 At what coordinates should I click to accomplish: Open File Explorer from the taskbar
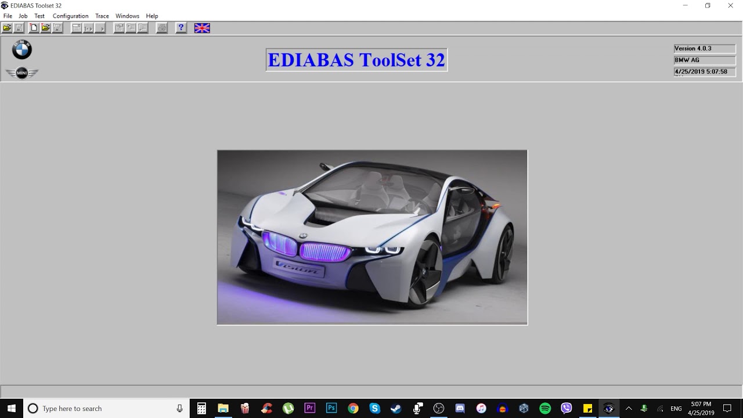pyautogui.click(x=223, y=409)
